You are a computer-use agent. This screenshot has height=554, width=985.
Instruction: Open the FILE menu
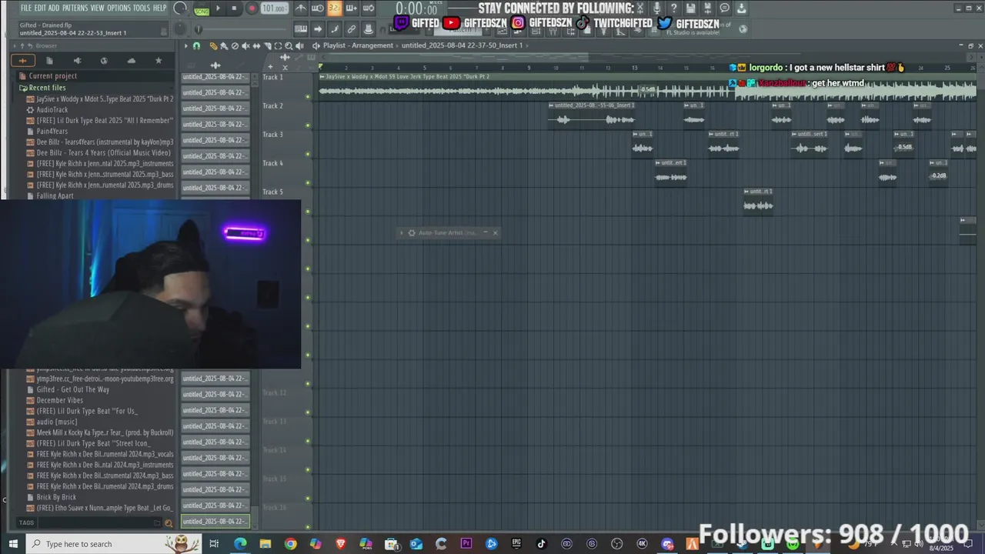26,8
